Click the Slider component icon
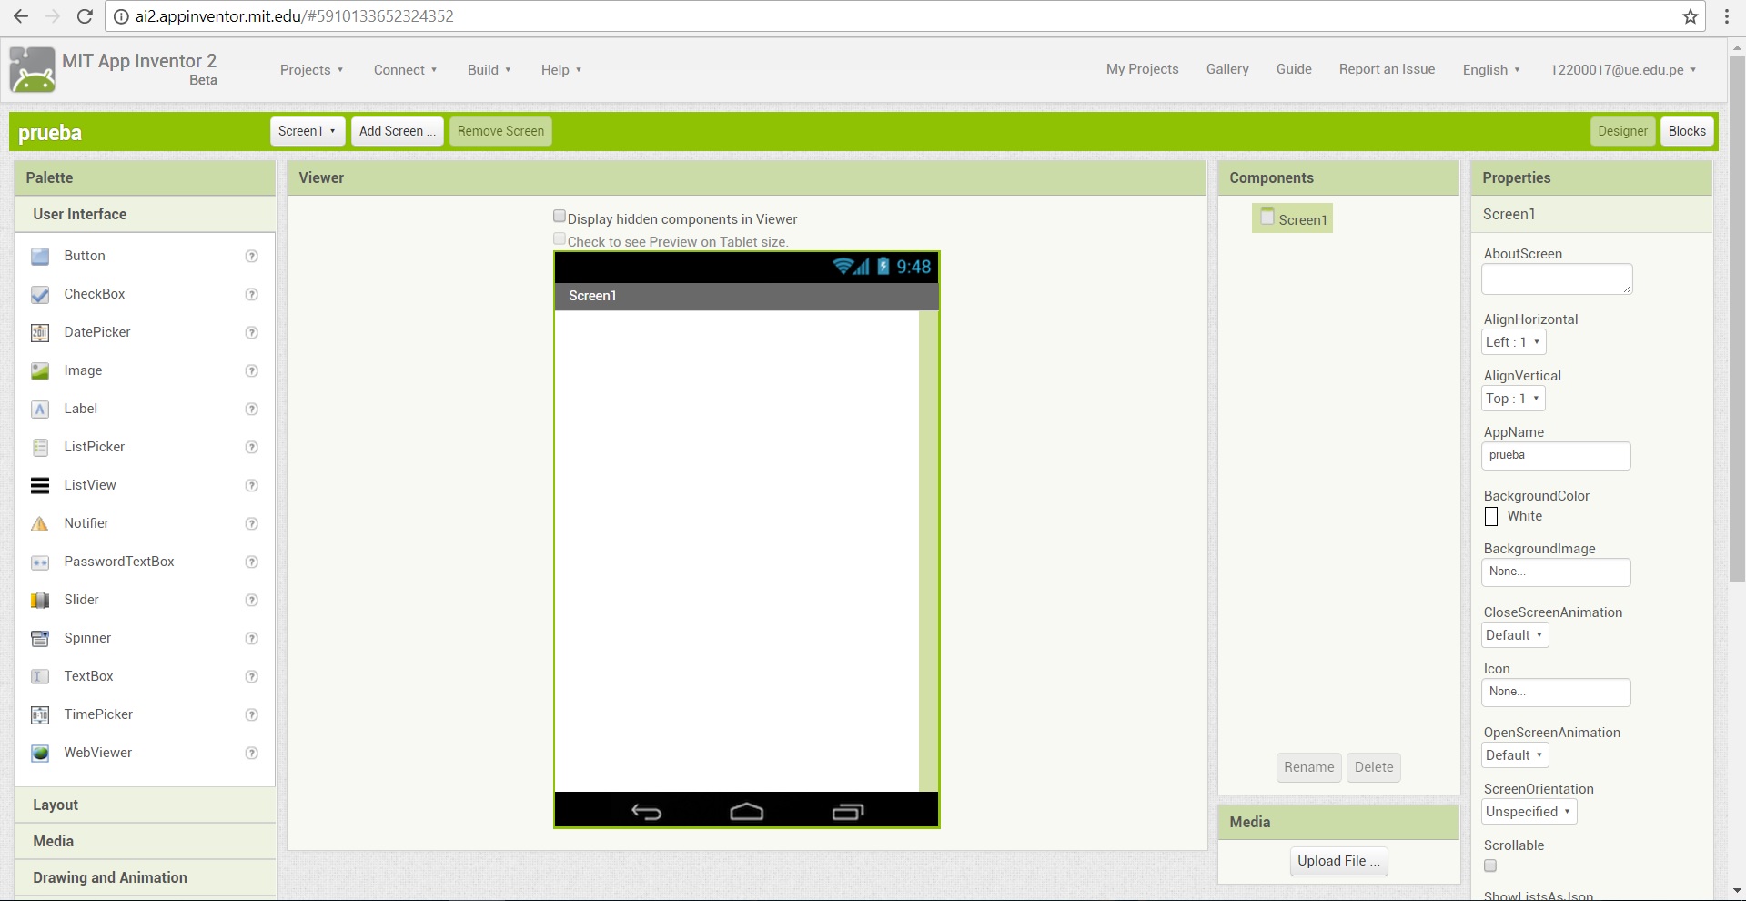This screenshot has height=901, width=1746. point(40,601)
